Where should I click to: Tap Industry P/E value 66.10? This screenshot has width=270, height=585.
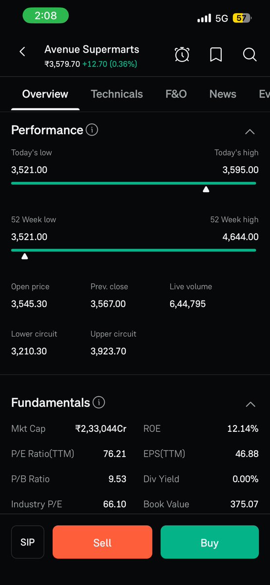[x=115, y=504]
